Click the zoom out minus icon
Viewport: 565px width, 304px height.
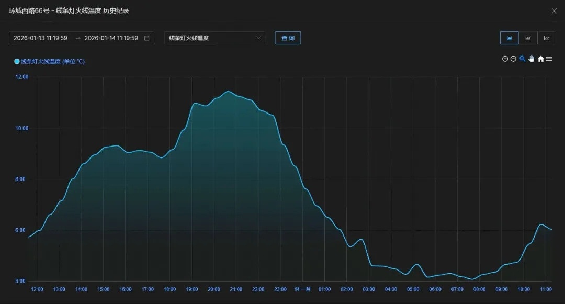(513, 59)
